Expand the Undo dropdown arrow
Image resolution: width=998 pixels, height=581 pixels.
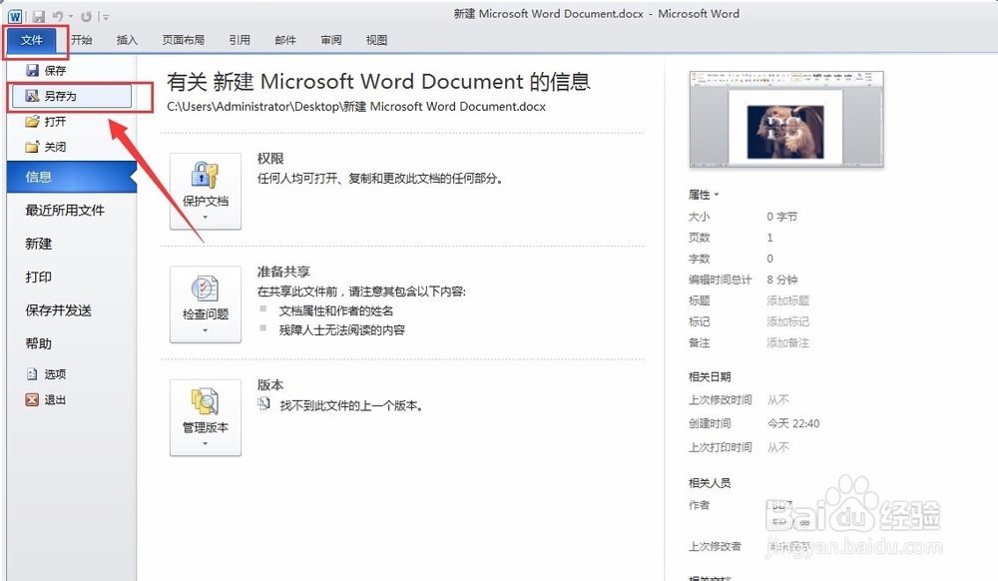tap(70, 16)
